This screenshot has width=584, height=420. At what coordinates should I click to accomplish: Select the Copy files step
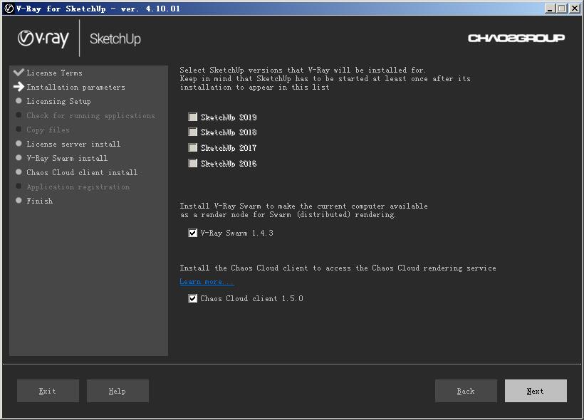pyautogui.click(x=48, y=130)
